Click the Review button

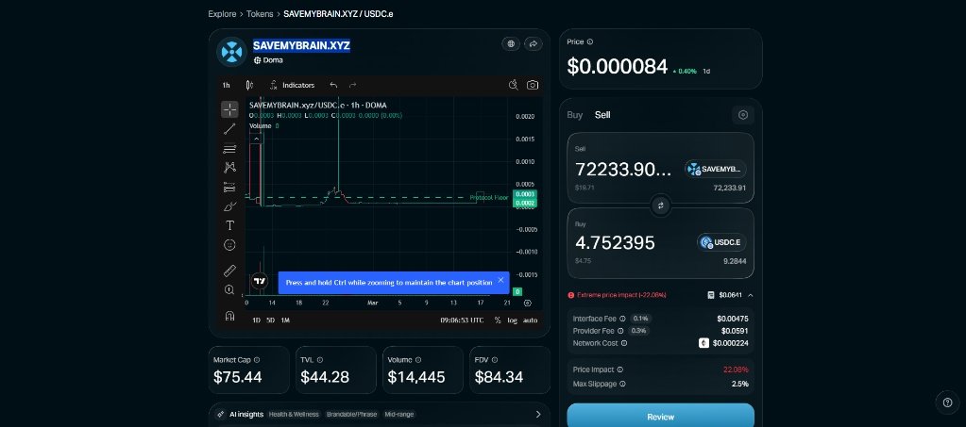tap(660, 416)
